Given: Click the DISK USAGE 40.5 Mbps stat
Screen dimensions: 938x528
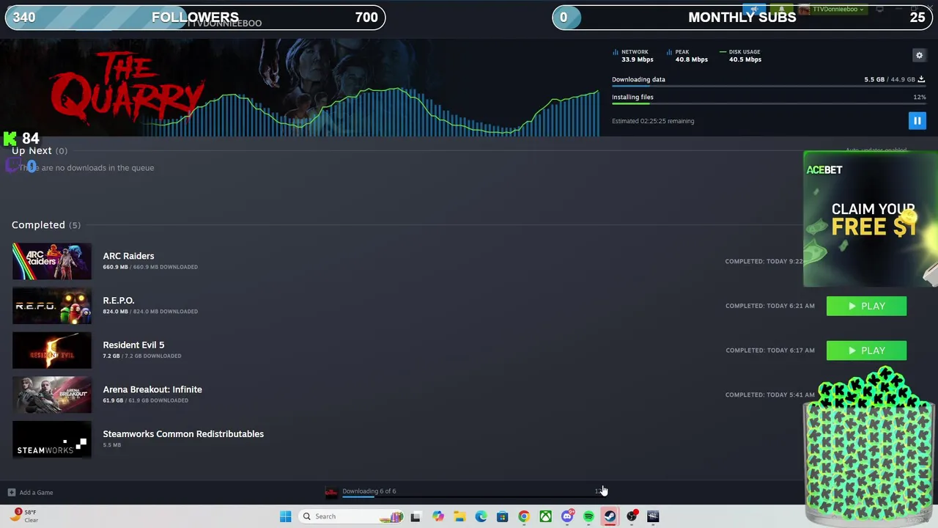Looking at the screenshot, I should pyautogui.click(x=741, y=56).
